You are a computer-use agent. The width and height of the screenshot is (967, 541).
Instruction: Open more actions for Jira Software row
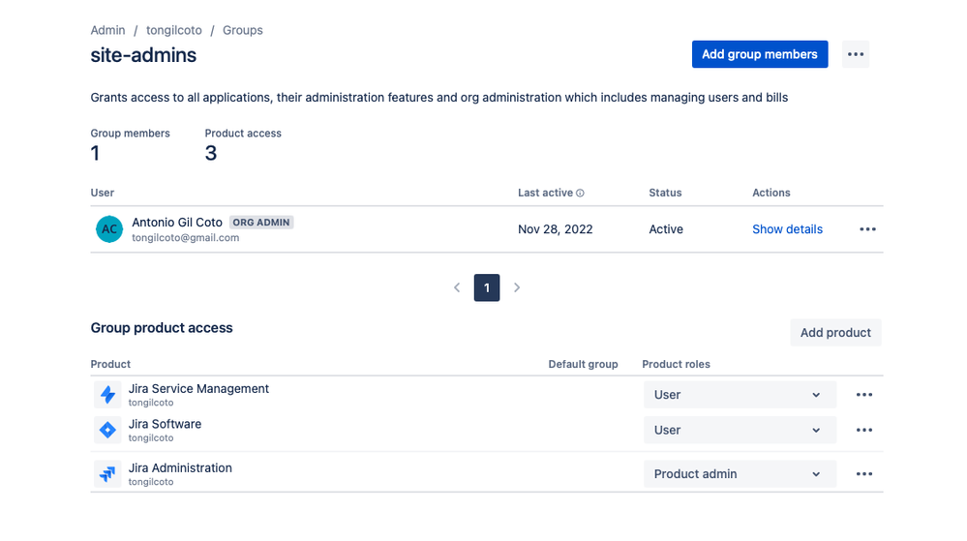click(864, 430)
